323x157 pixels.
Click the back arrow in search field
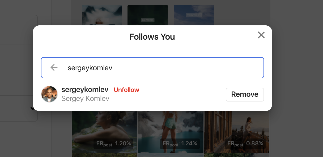point(54,68)
